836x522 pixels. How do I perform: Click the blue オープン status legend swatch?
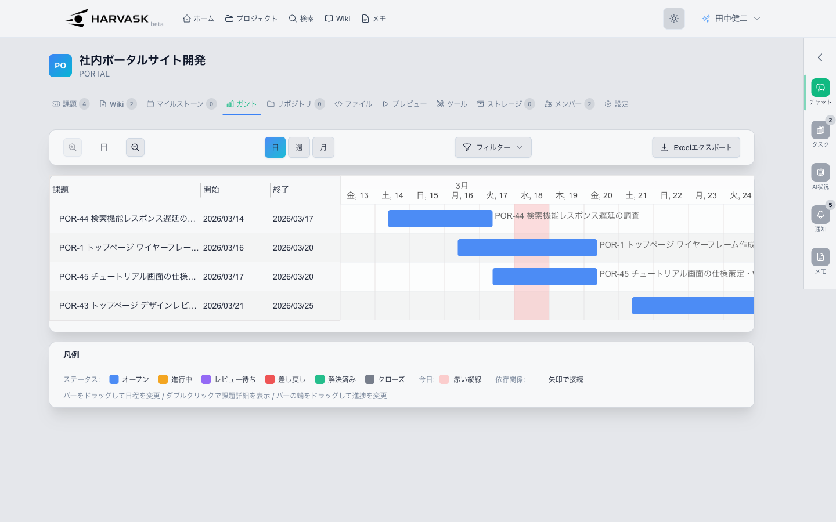114,379
